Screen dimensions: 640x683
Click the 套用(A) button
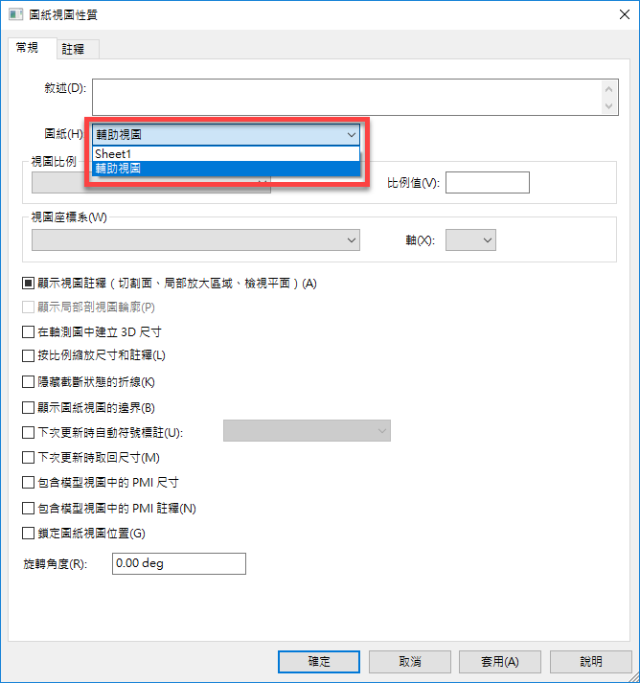point(500,662)
